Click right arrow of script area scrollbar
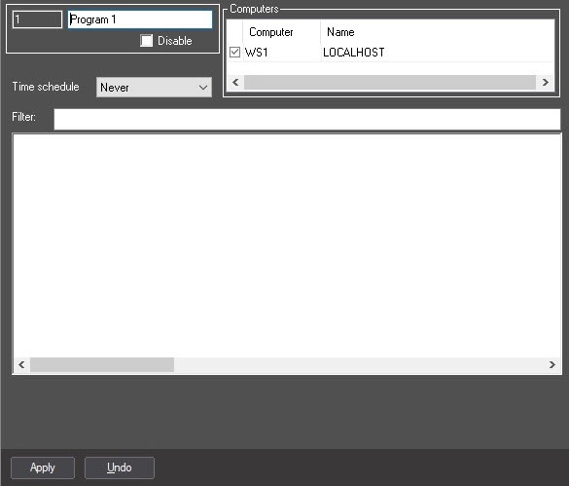The height and width of the screenshot is (486, 569). tap(551, 364)
